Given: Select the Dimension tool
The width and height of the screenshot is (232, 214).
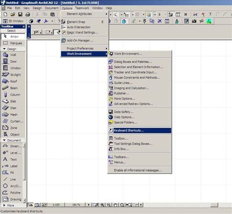Looking at the screenshot, I should [x=12, y=146].
